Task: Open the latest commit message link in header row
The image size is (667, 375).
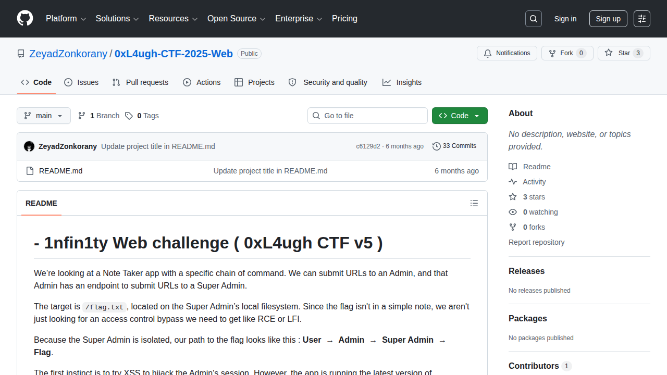Action: tap(158, 146)
